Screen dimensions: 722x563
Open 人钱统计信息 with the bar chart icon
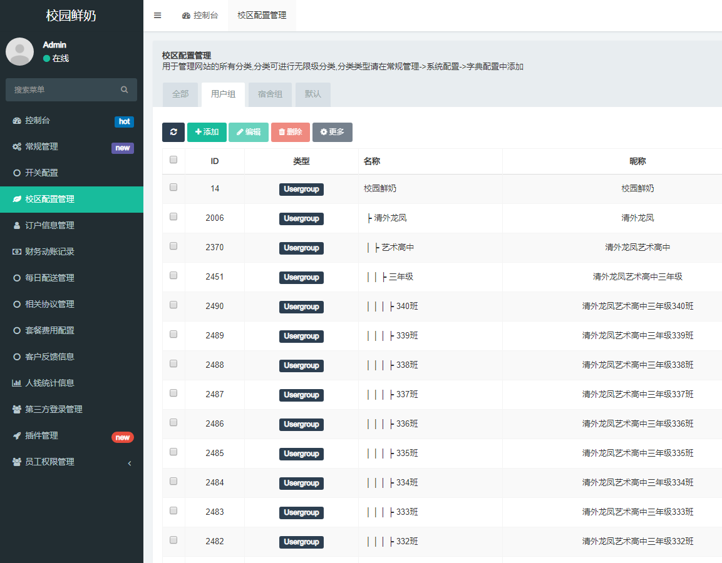tap(49, 383)
